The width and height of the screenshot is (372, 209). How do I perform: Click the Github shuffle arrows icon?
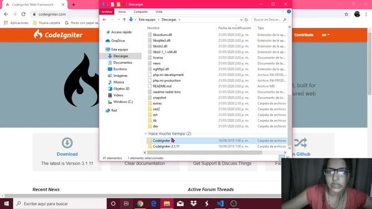click(301, 143)
